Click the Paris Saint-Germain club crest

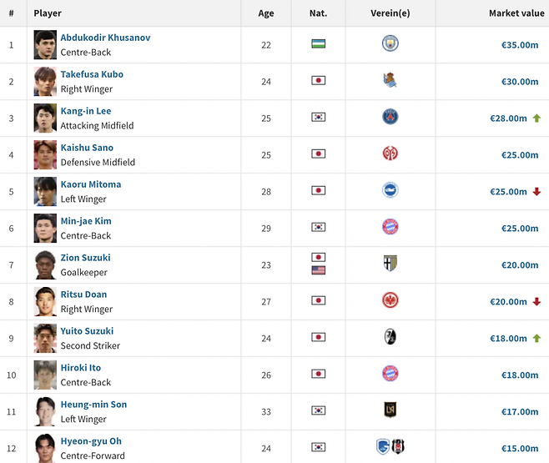tap(390, 118)
